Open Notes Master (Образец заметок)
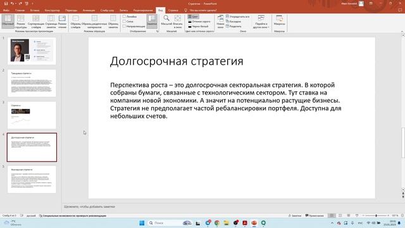405x228 pixels. (113, 22)
